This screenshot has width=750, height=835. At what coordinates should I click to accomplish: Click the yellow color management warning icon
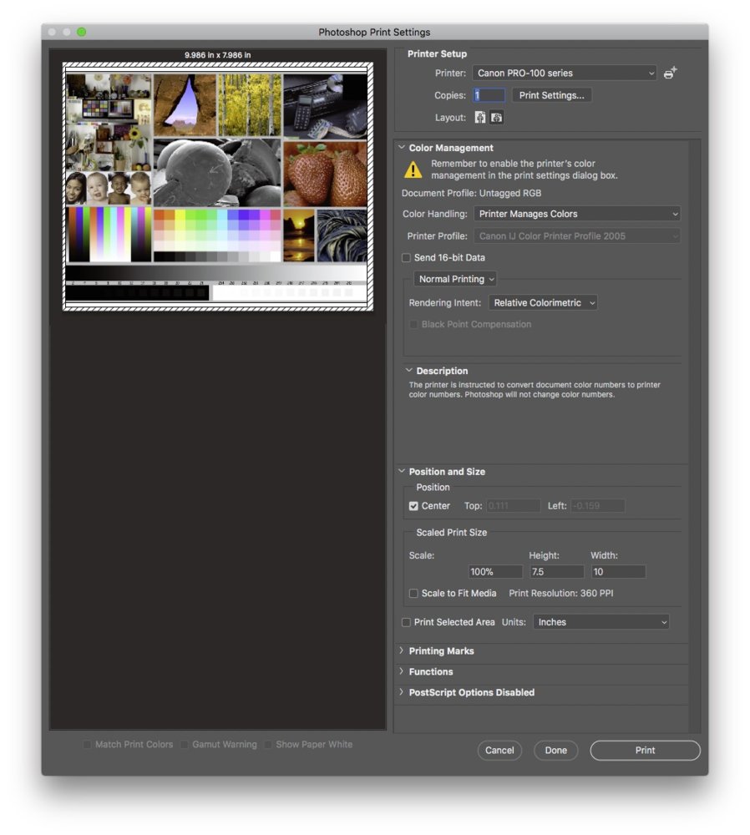[413, 170]
